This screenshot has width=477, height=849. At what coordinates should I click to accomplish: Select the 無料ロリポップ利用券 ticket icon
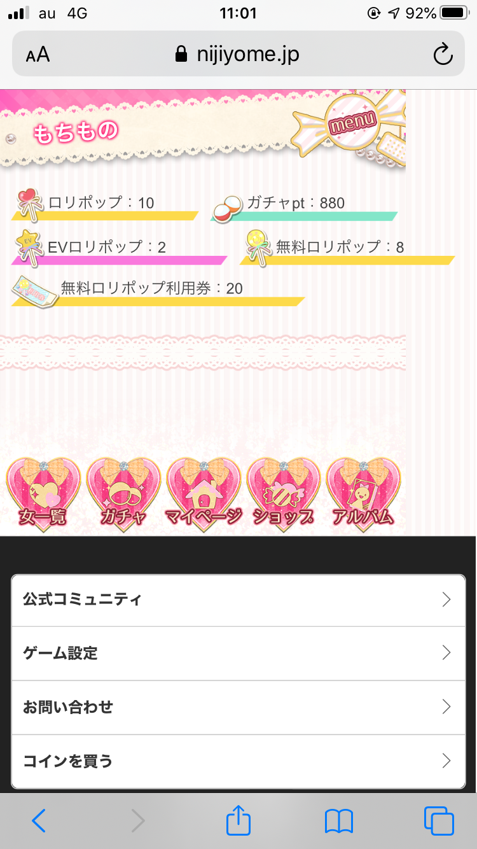pos(35,291)
